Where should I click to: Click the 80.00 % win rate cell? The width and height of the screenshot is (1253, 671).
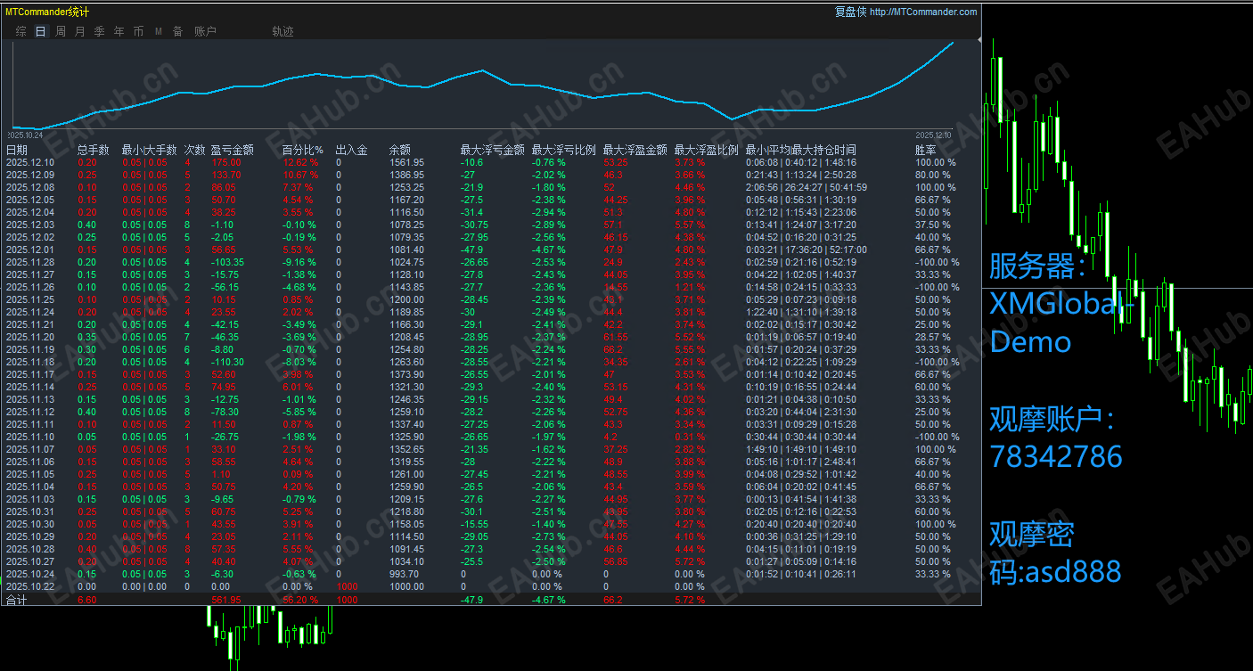(933, 175)
